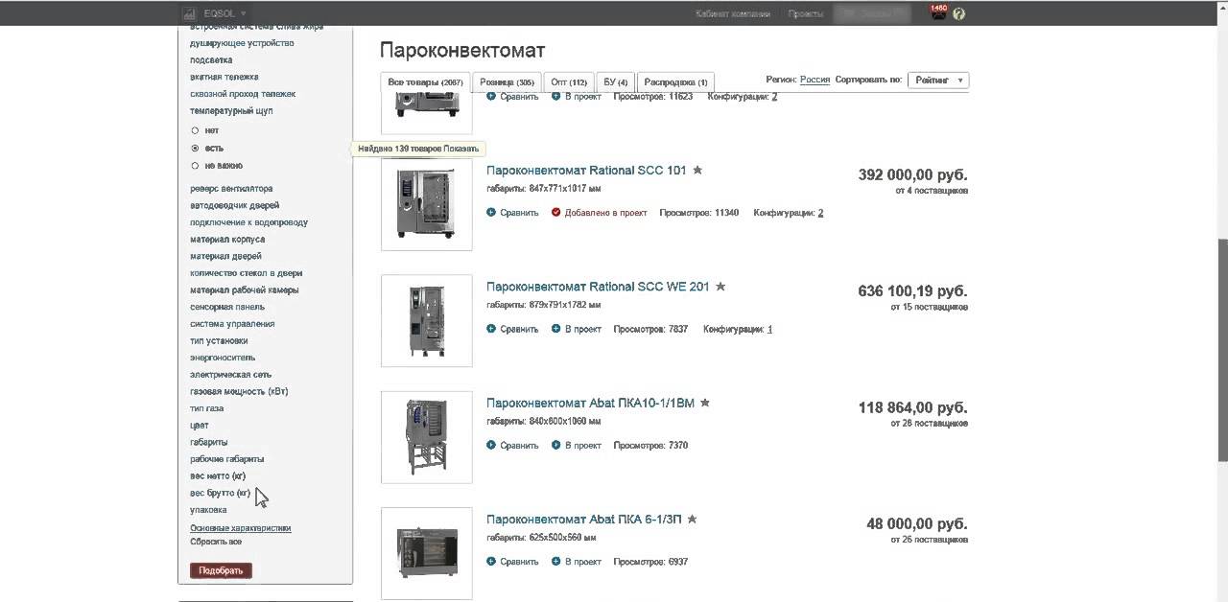Expand the 'габариты' filter
Image resolution: width=1228 pixels, height=602 pixels.
[x=209, y=442]
